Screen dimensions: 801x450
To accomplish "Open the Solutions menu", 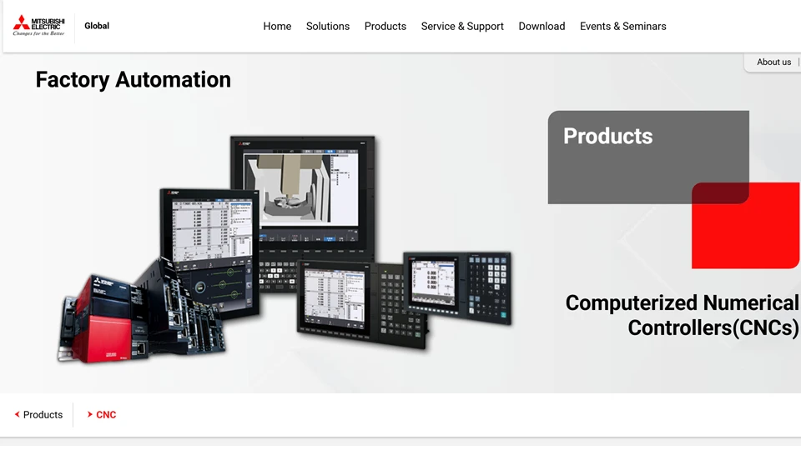I will tap(327, 27).
